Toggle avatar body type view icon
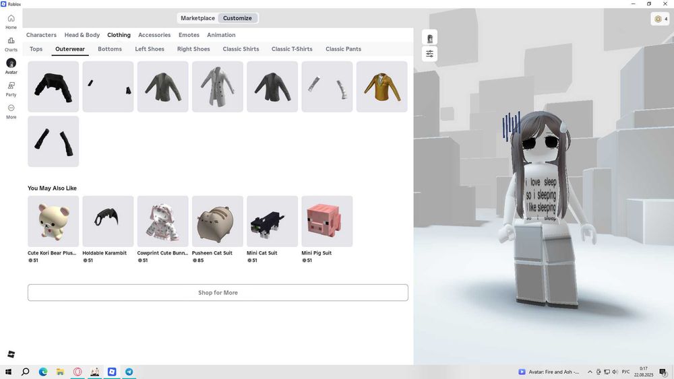The width and height of the screenshot is (674, 379). coord(429,38)
